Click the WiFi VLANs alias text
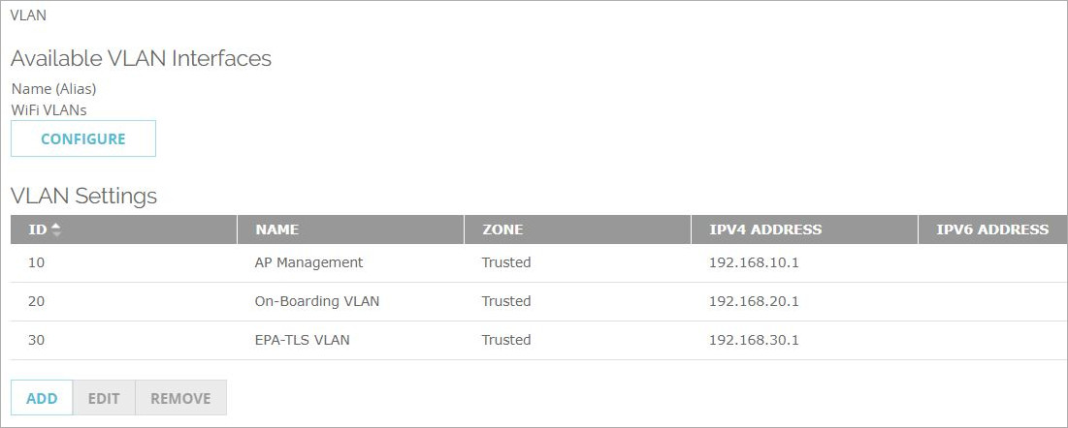The width and height of the screenshot is (1068, 428). tap(49, 109)
